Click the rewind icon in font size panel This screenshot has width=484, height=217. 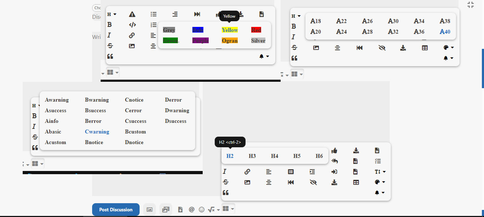pos(360,47)
